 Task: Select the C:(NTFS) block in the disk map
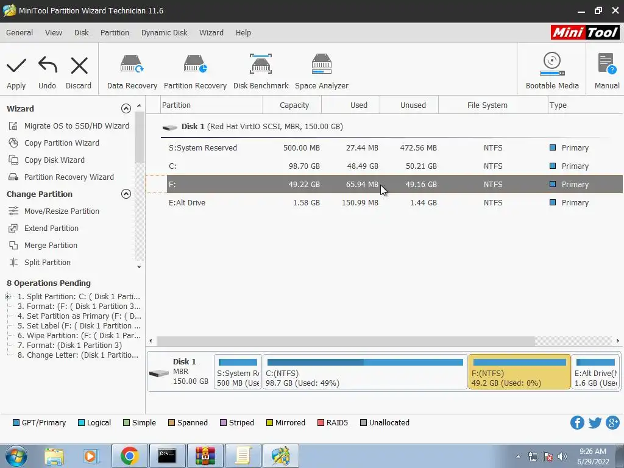pos(365,372)
